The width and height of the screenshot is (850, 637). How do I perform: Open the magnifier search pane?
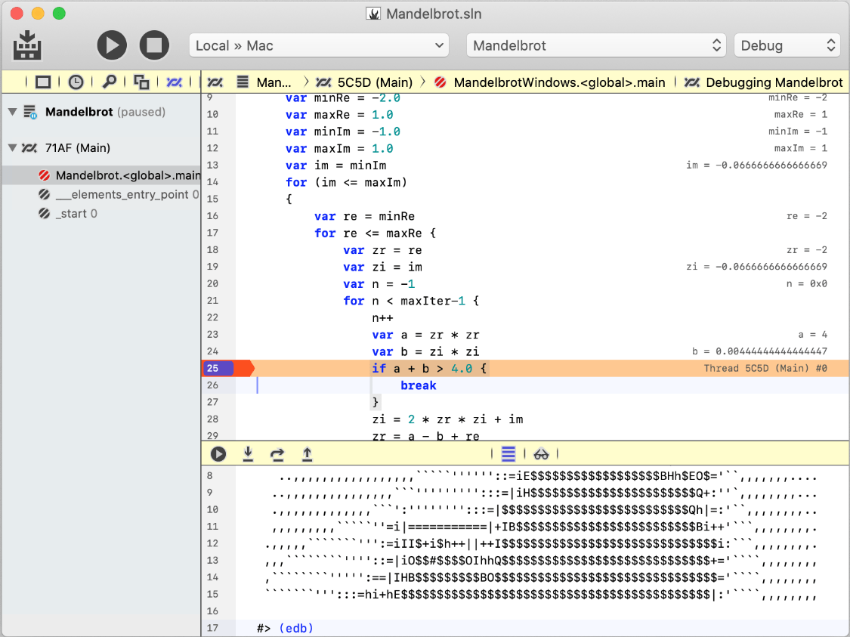[x=109, y=82]
